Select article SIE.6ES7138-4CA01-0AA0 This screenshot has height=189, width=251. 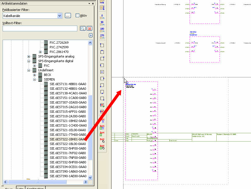(68, 93)
